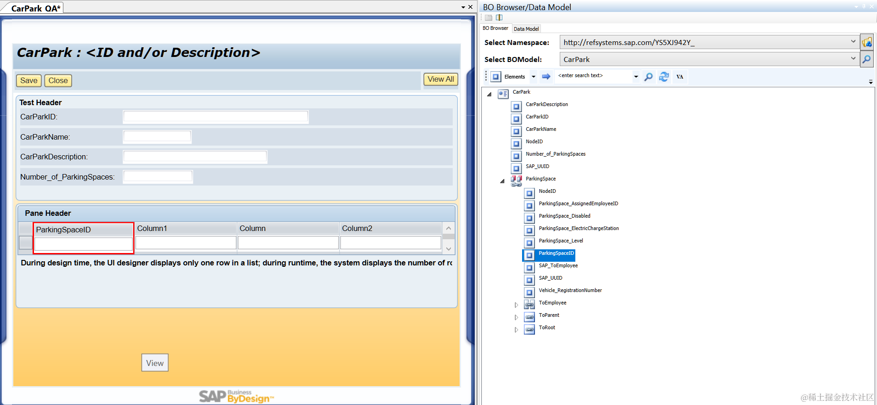Image resolution: width=877 pixels, height=405 pixels.
Task: Select CarParkName in the BO tree
Action: [x=541, y=129]
